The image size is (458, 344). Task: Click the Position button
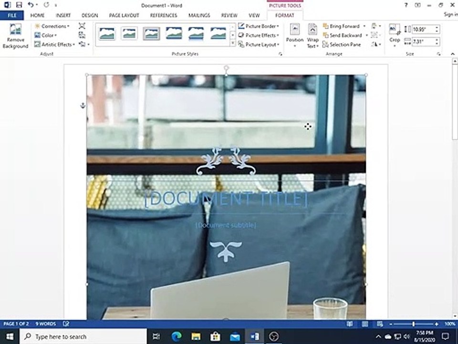295,36
